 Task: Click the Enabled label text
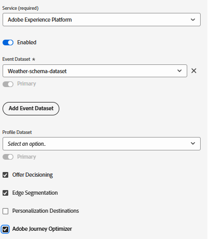click(x=27, y=42)
